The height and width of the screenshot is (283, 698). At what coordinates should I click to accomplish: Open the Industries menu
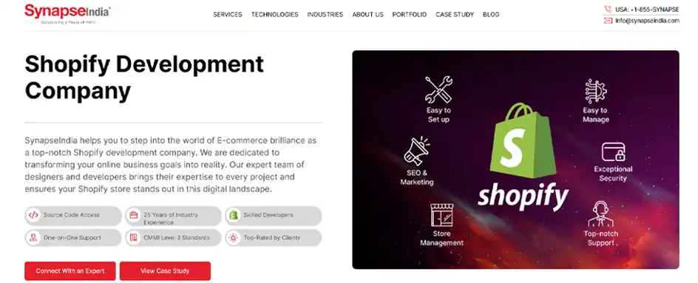coord(325,14)
